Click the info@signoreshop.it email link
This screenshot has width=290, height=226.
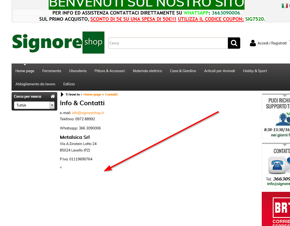click(x=88, y=113)
